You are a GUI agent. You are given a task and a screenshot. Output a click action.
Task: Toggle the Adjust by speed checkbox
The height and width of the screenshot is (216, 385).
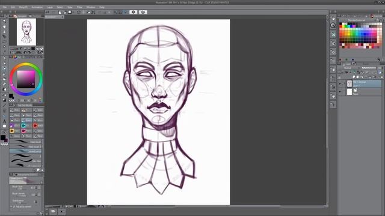pyautogui.click(x=14, y=207)
